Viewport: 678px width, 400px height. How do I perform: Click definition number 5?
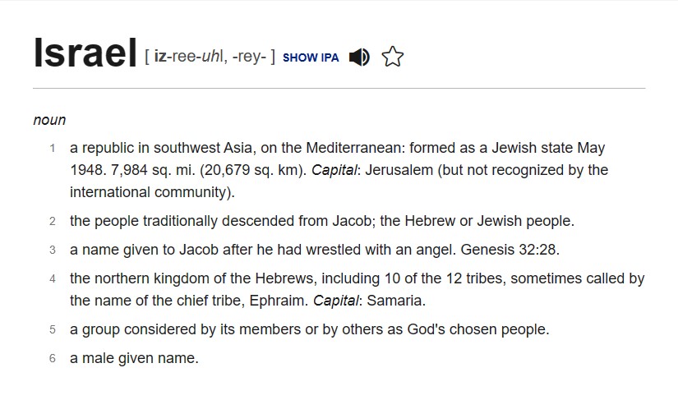click(x=53, y=329)
